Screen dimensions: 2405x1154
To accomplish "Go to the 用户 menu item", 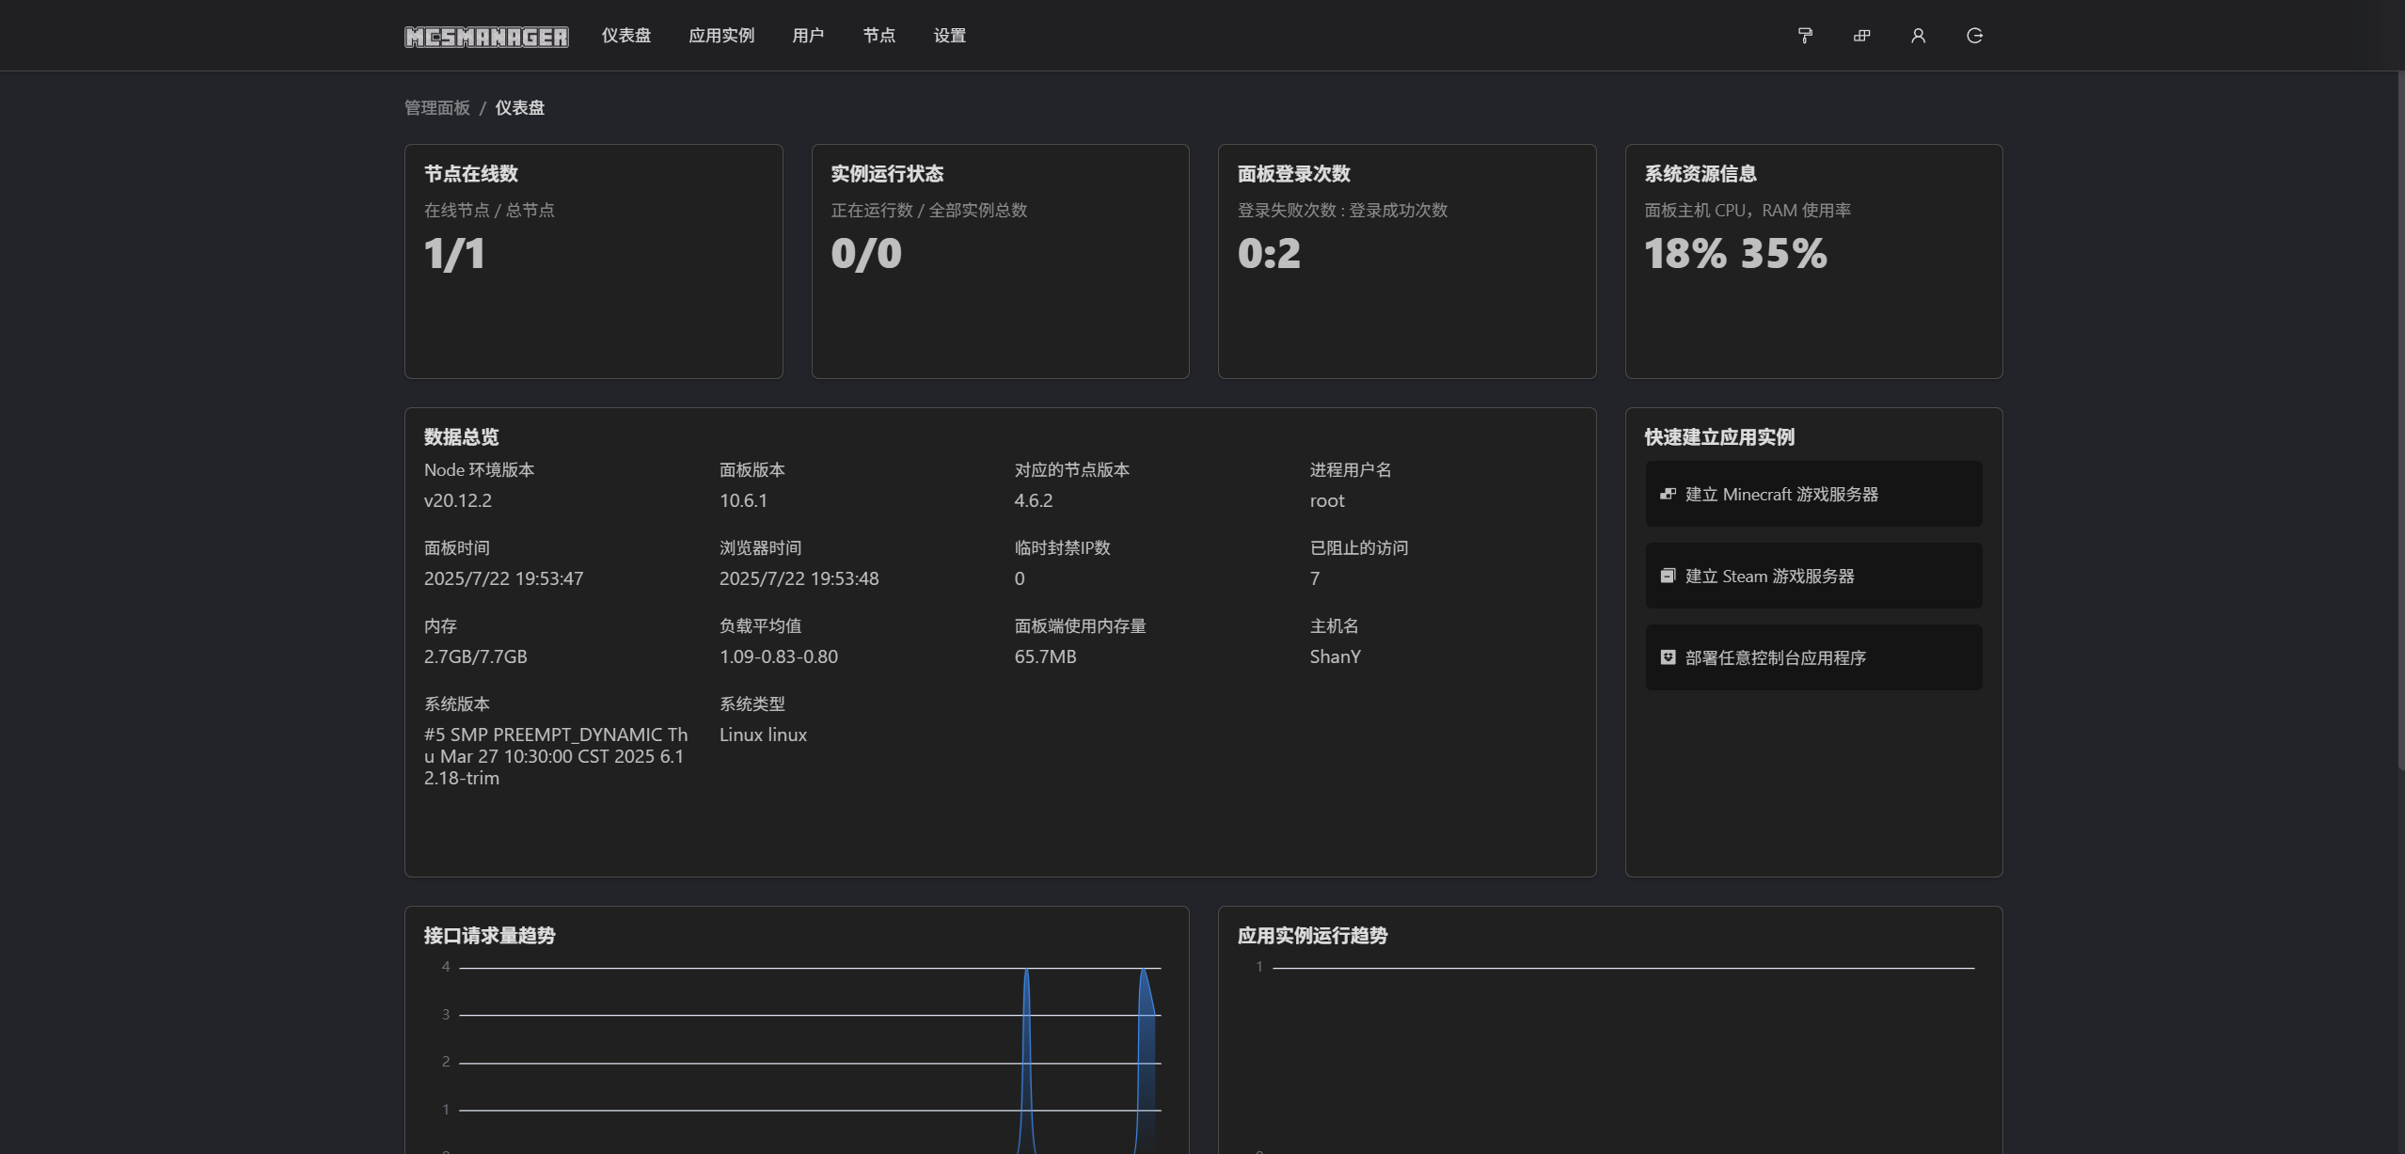I will (x=808, y=36).
